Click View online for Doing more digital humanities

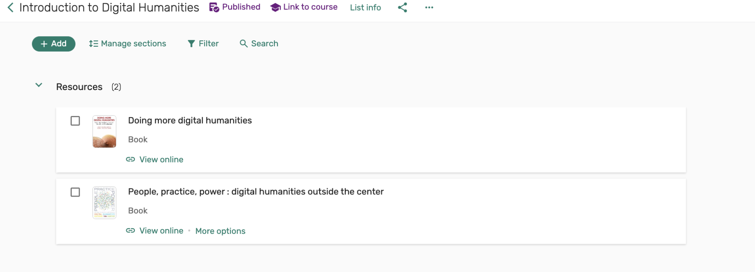tap(161, 159)
